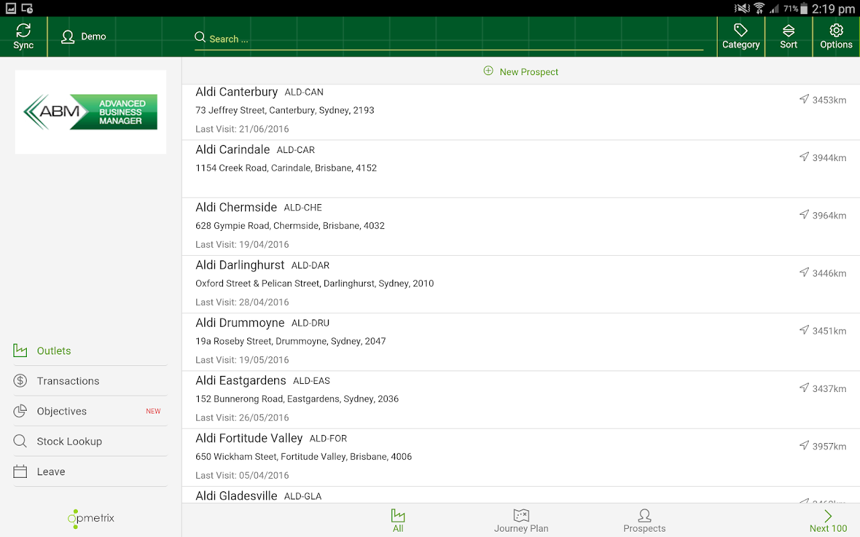Open the Aldi Canterbury outlet
The width and height of the screenshot is (860, 537).
point(521,111)
